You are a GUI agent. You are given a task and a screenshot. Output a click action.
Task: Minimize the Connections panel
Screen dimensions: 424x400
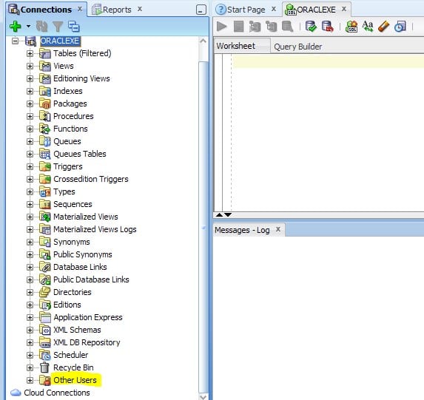pyautogui.click(x=201, y=10)
